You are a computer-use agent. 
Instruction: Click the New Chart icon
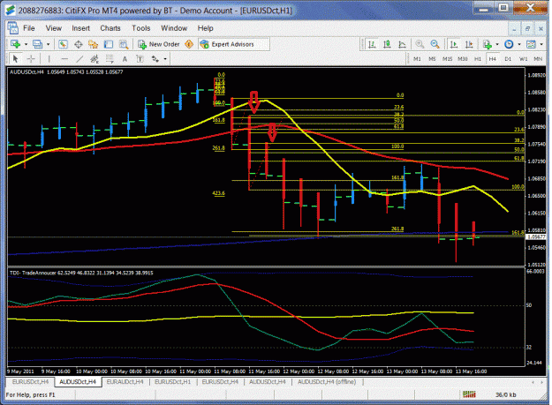16,44
